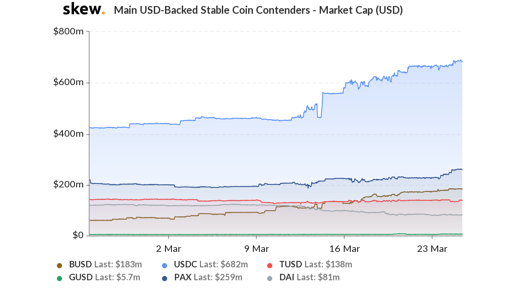
Task: Toggle the GUSD Last $5.7m legend entry
Action: (x=104, y=278)
